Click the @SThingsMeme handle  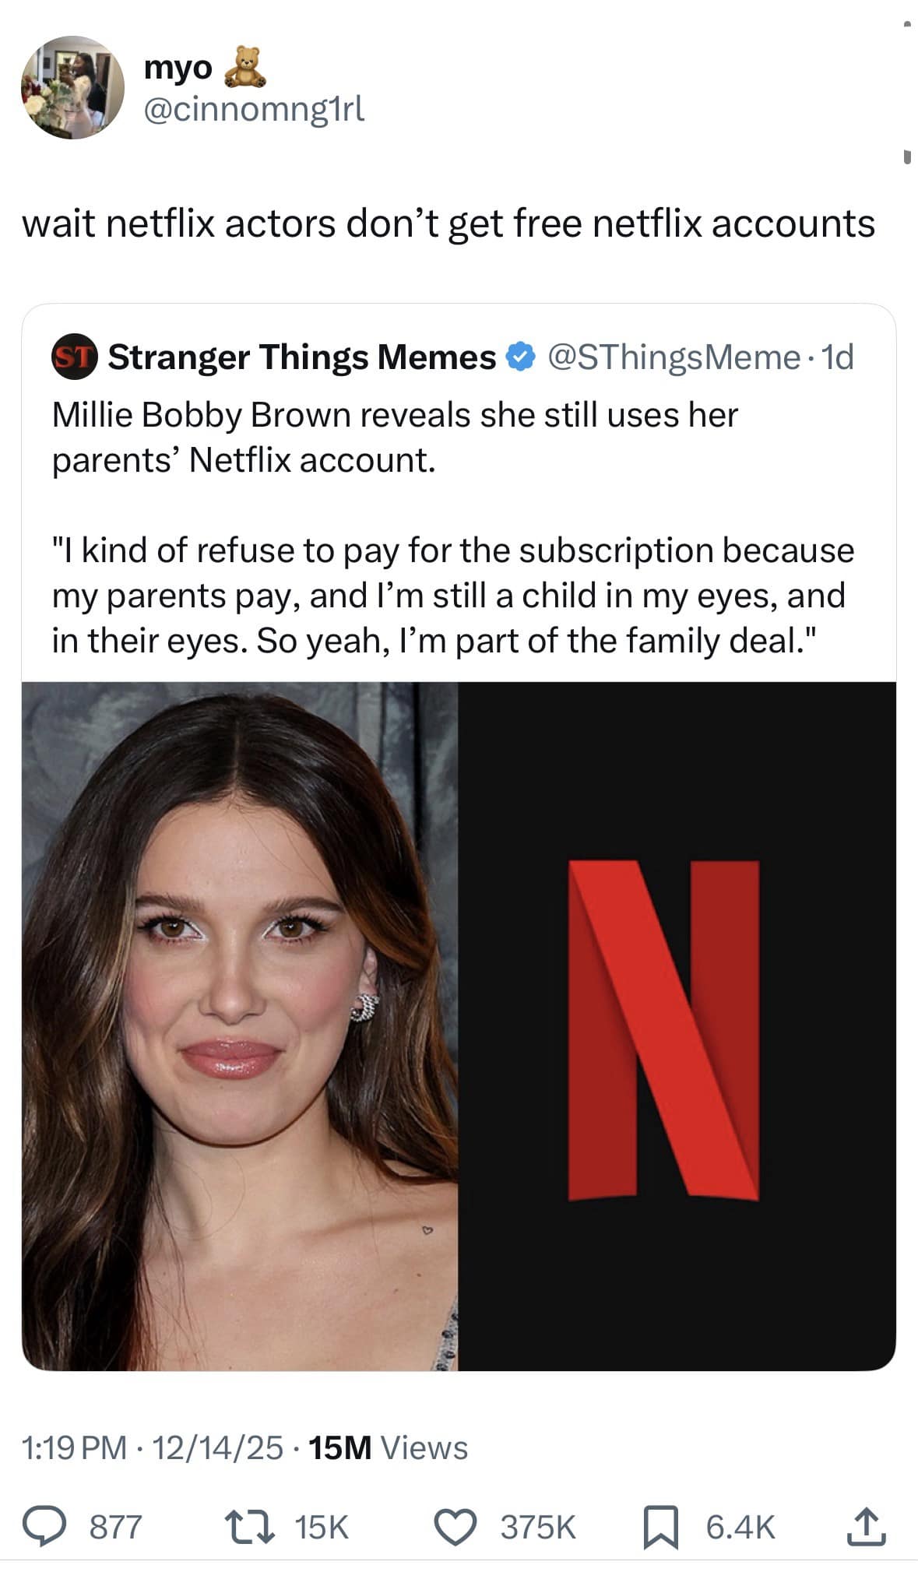tap(674, 357)
